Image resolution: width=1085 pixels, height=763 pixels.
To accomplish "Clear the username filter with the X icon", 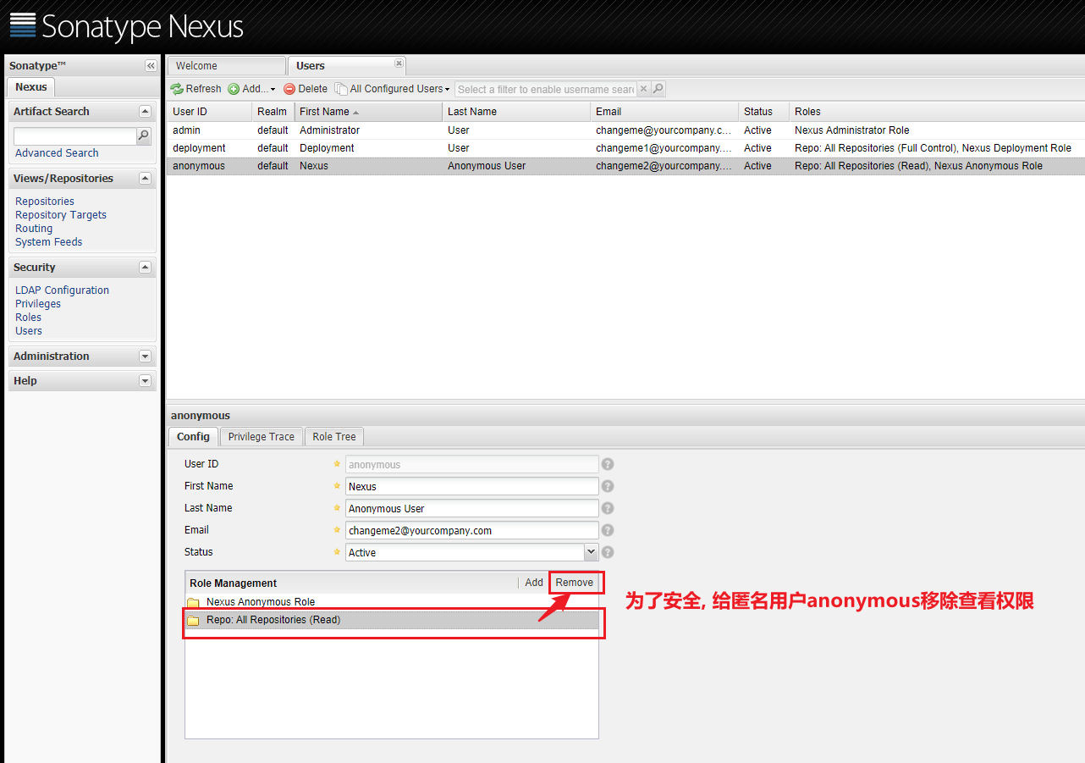I will [643, 89].
